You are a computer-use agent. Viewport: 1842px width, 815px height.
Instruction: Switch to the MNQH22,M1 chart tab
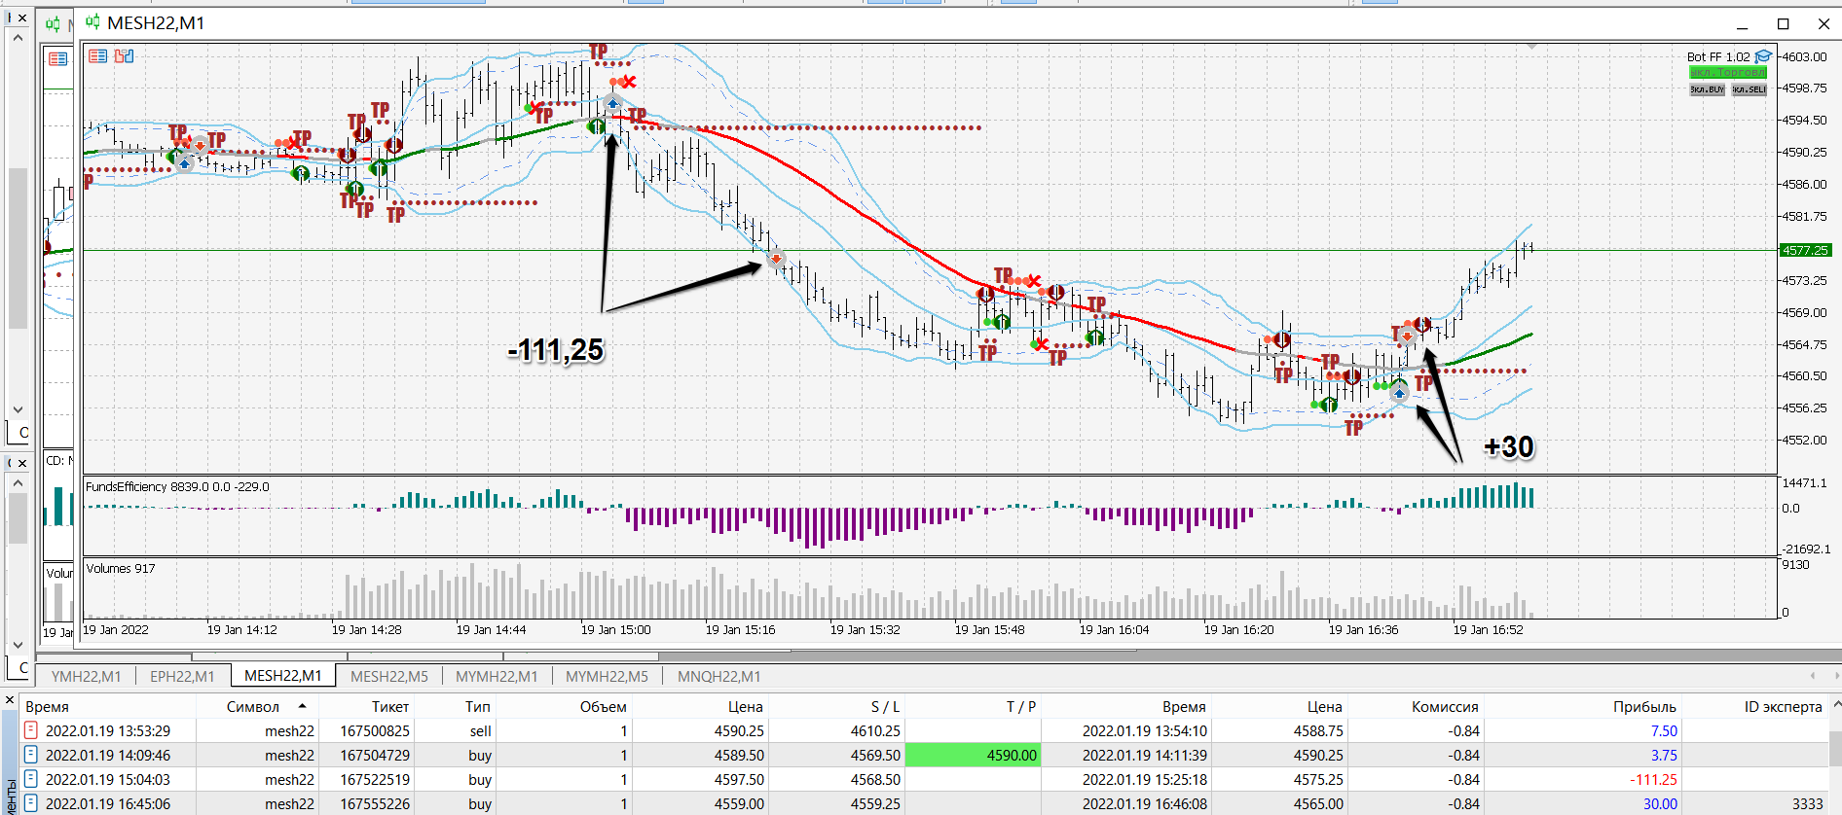(x=719, y=676)
